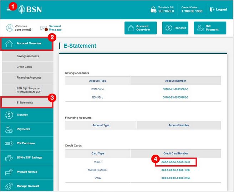Viewport: 234px width, 192px height.
Task: Click the Manage Account gears icon
Action: click(9, 186)
